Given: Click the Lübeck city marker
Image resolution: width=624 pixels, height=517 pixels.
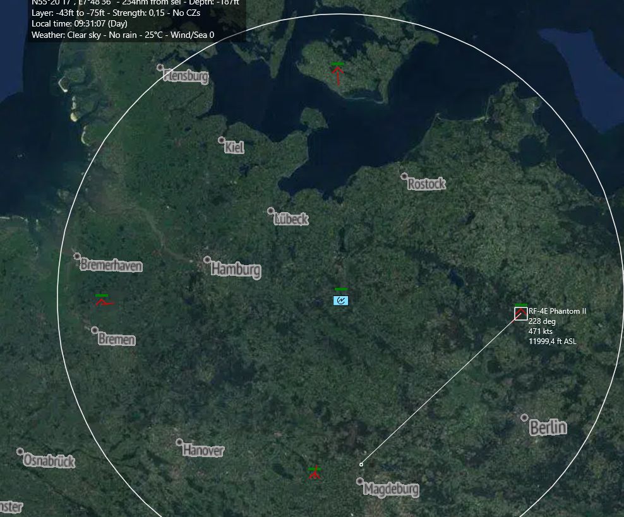Looking at the screenshot, I should click(x=270, y=210).
